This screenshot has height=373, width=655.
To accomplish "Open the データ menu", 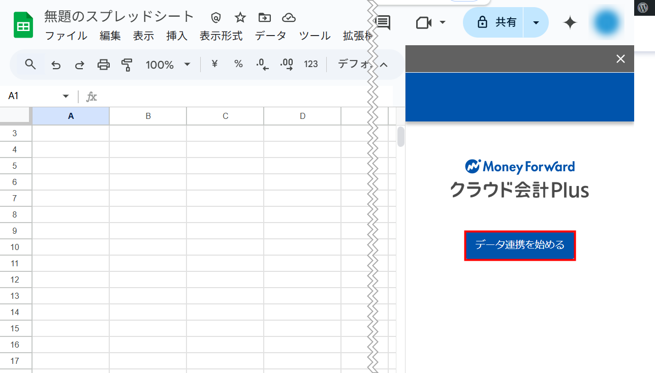I will pyautogui.click(x=271, y=36).
